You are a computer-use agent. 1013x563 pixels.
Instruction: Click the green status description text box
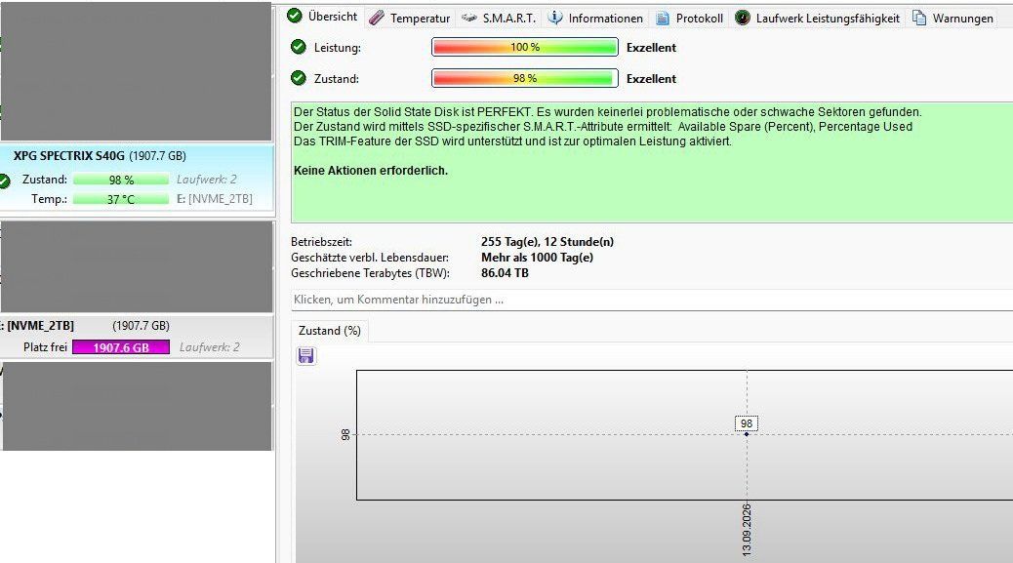coord(652,162)
